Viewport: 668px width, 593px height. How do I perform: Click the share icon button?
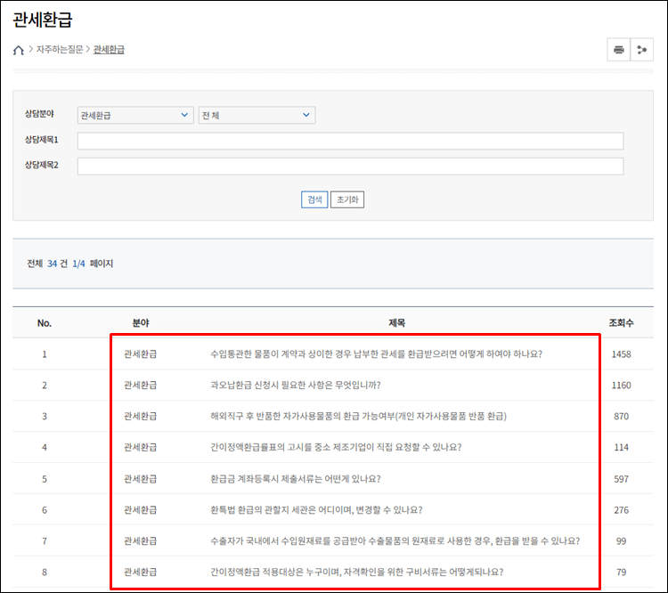point(641,50)
